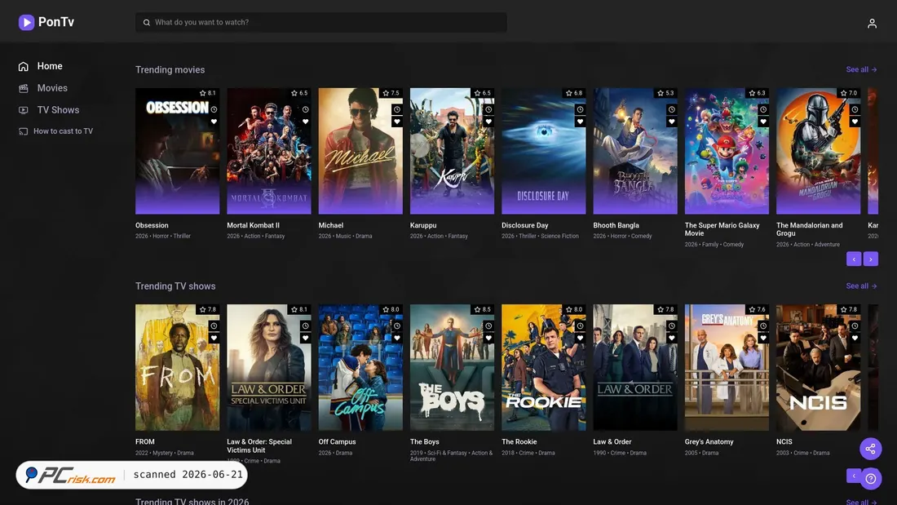Viewport: 897px width, 505px height.
Task: Favorite The Rookie with heart icon
Action: (x=580, y=338)
